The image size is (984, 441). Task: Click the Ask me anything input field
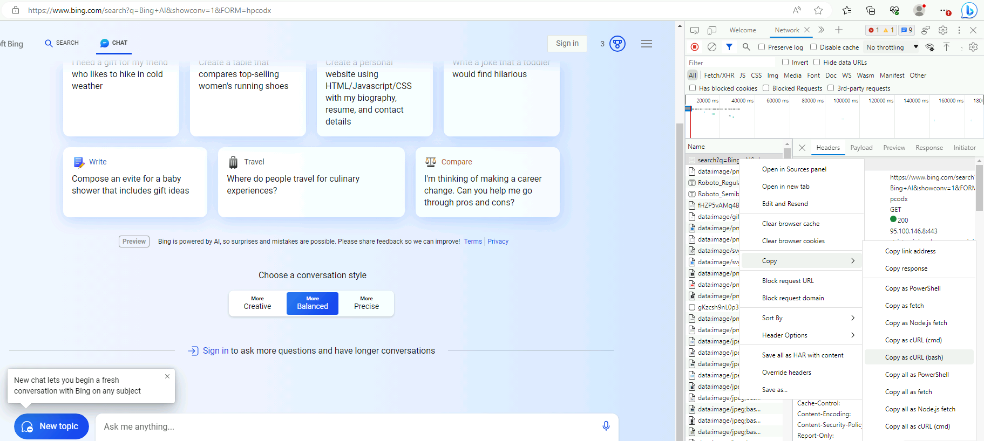(x=345, y=426)
